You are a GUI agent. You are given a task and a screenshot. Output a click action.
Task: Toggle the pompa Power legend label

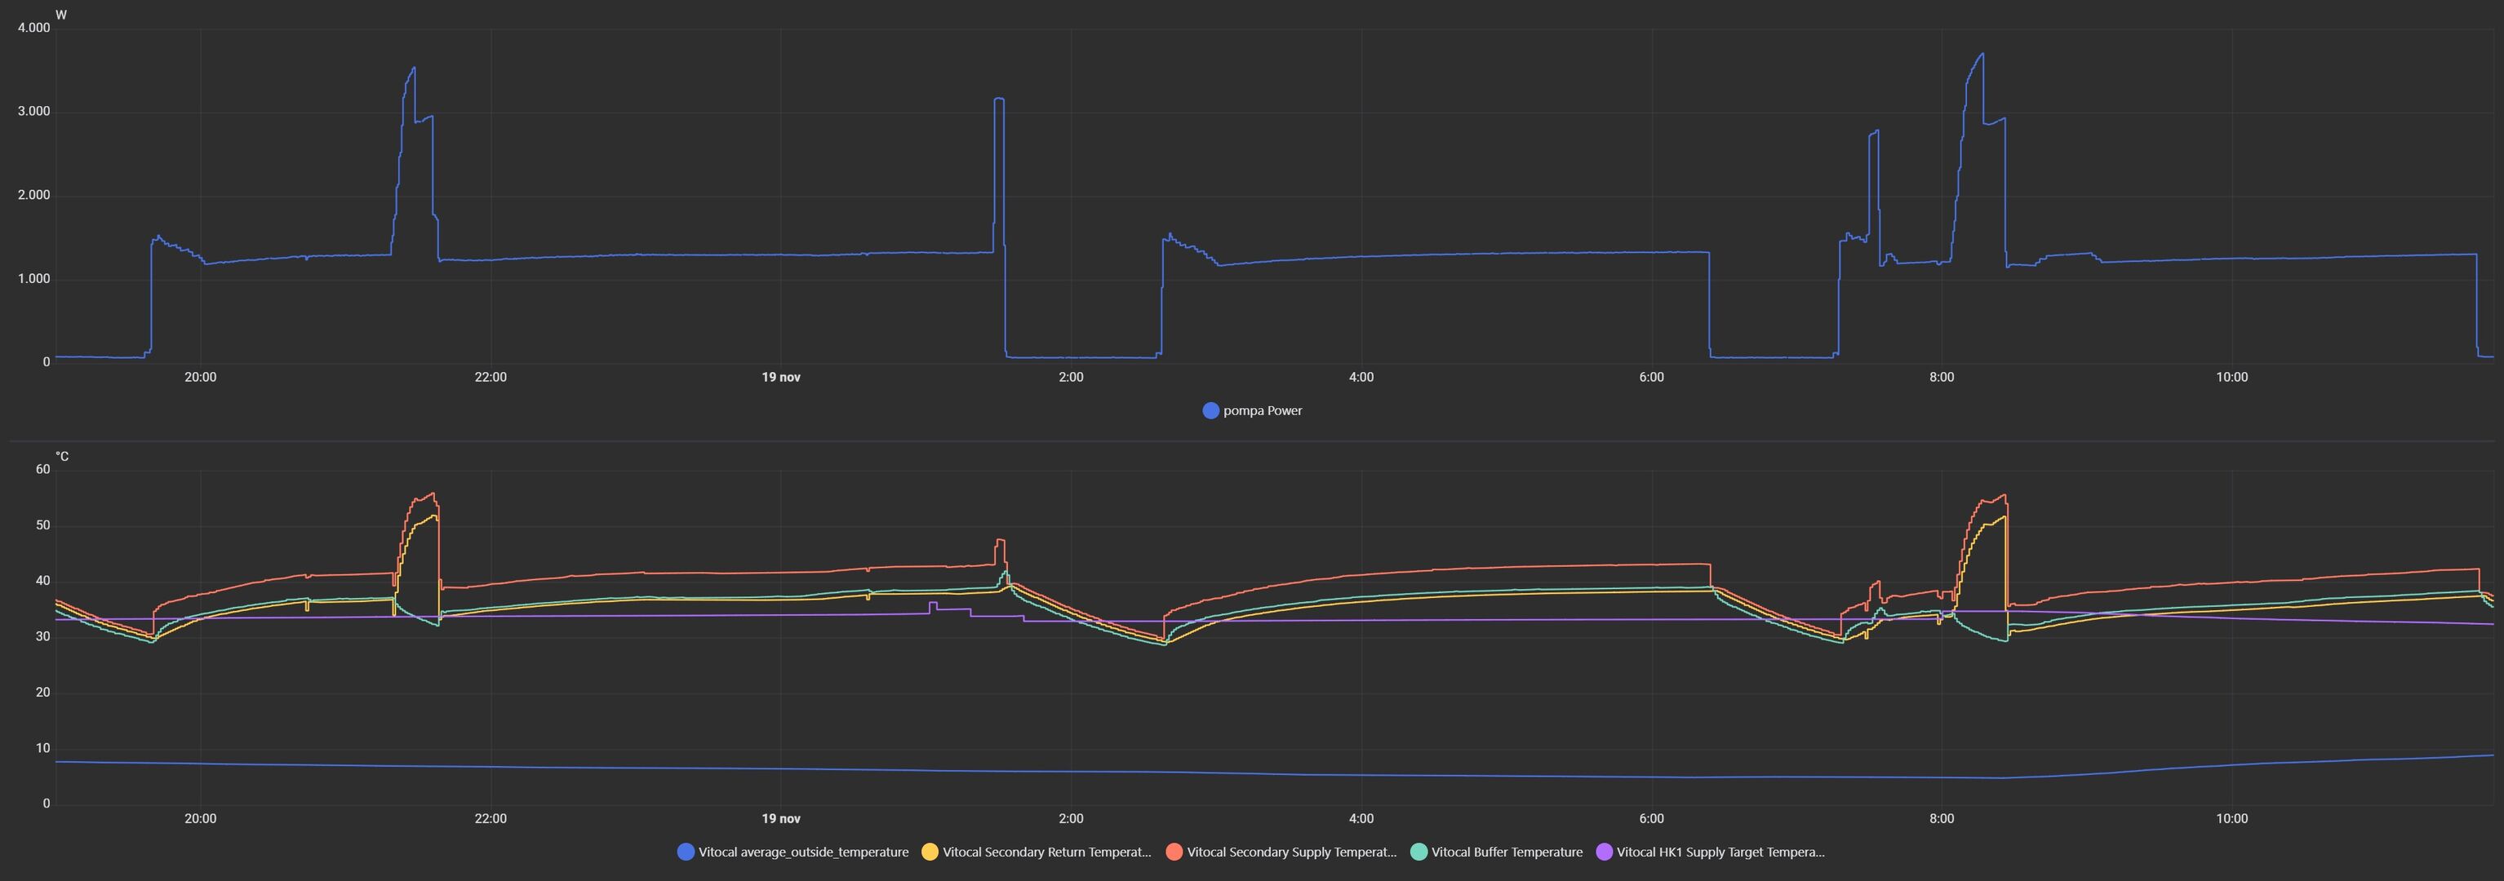(1262, 411)
